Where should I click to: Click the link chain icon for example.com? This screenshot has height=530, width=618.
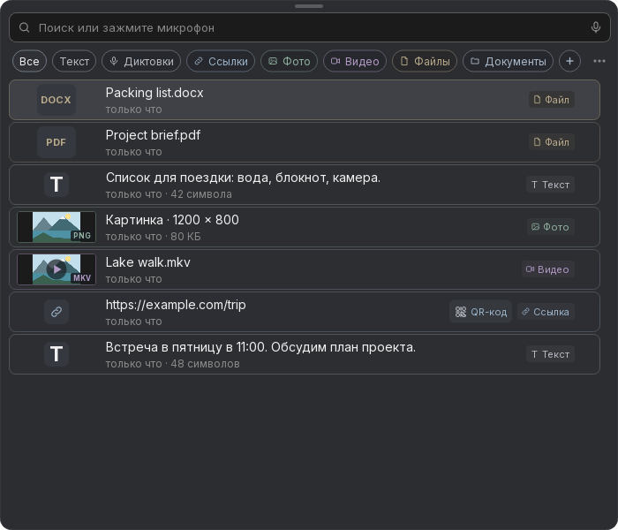[x=57, y=312]
